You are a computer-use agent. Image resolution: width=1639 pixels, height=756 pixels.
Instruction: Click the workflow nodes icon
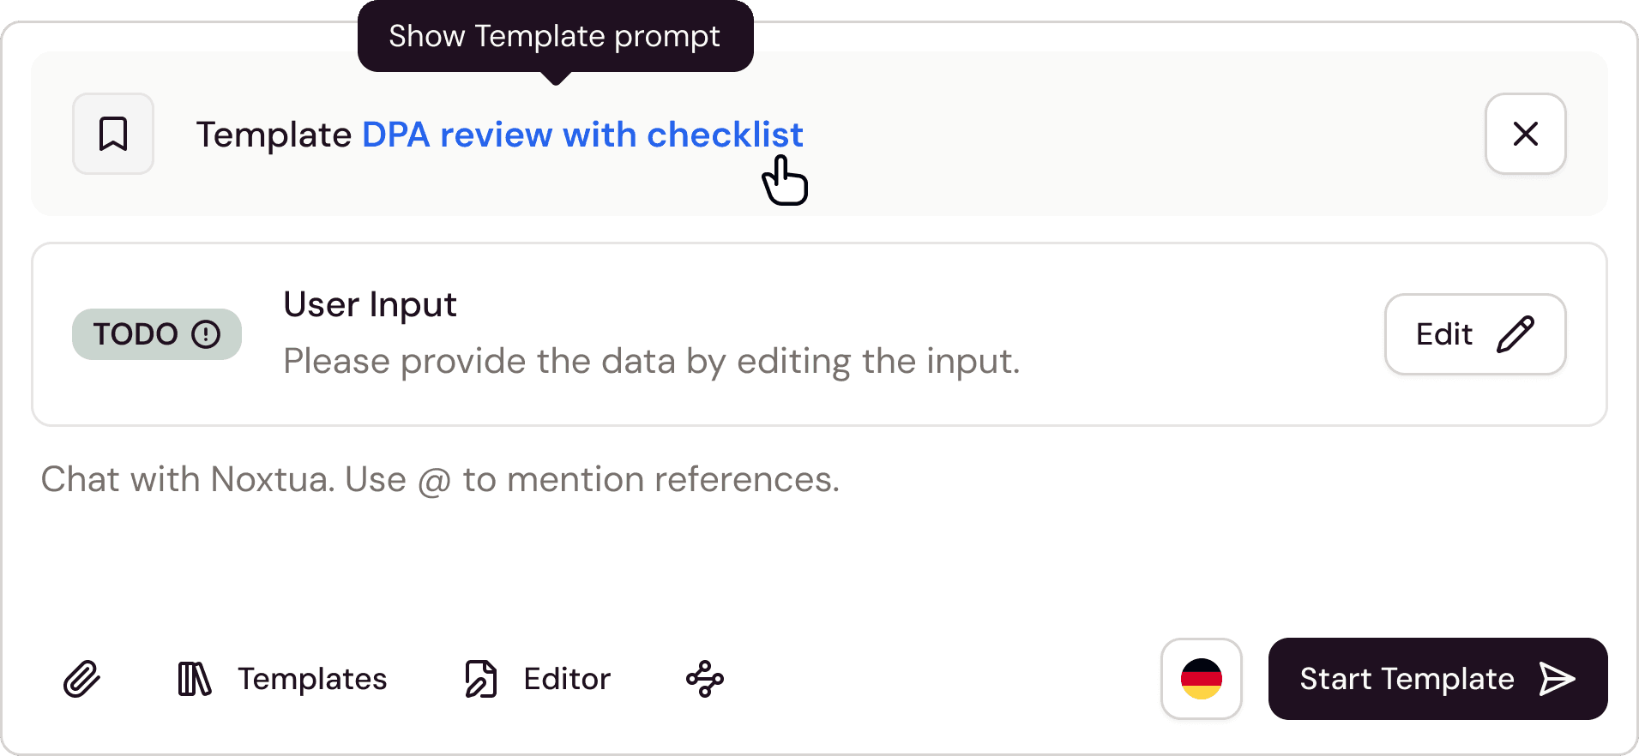click(705, 679)
